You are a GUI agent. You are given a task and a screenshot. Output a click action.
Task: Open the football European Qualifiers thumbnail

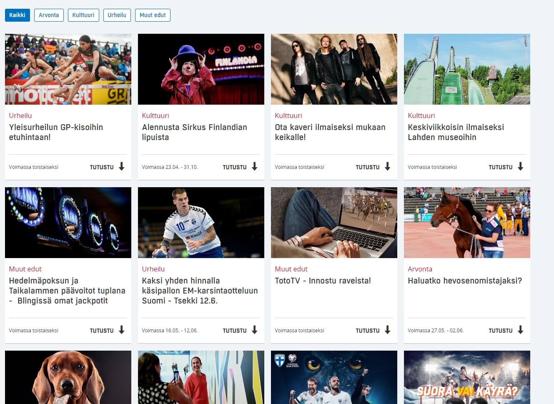(x=334, y=377)
